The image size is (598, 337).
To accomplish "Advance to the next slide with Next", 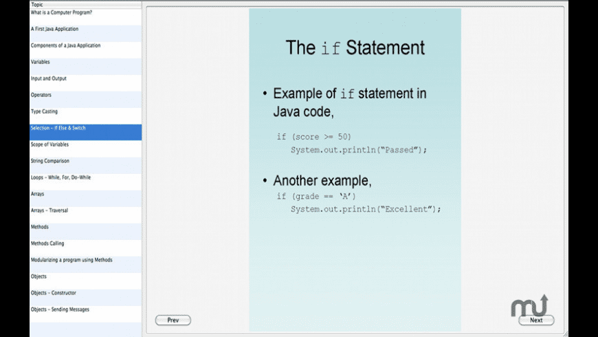I will [536, 320].
